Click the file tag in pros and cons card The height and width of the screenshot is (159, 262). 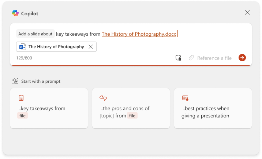coord(132,116)
